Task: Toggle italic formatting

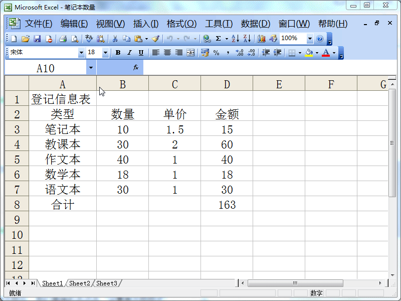Action: 130,53
